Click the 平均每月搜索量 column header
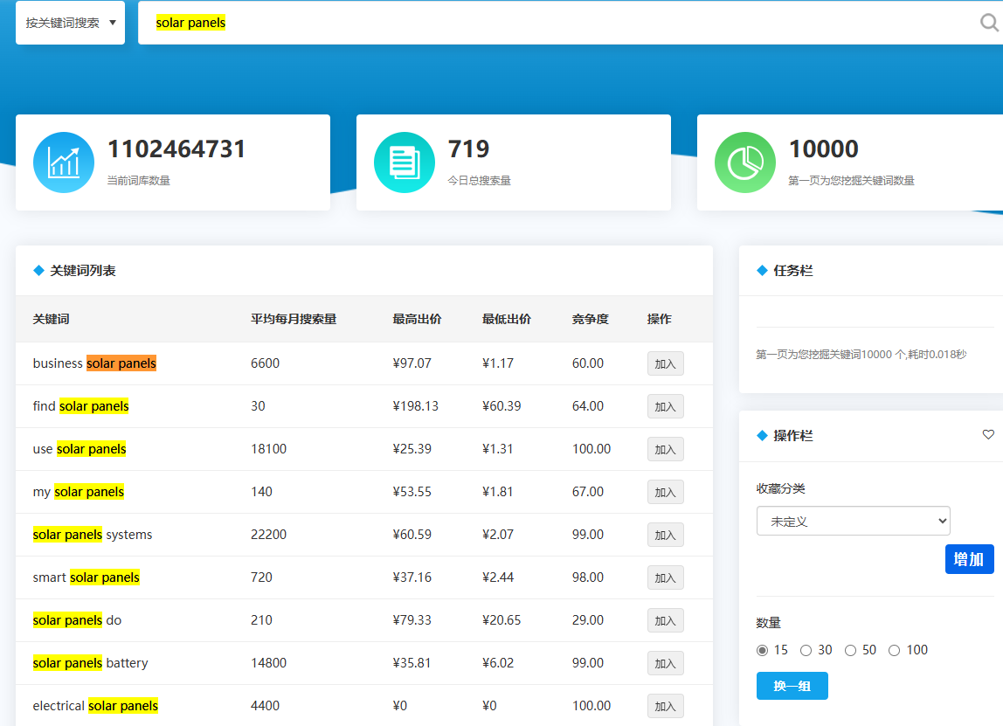This screenshot has width=1003, height=726. 294,319
